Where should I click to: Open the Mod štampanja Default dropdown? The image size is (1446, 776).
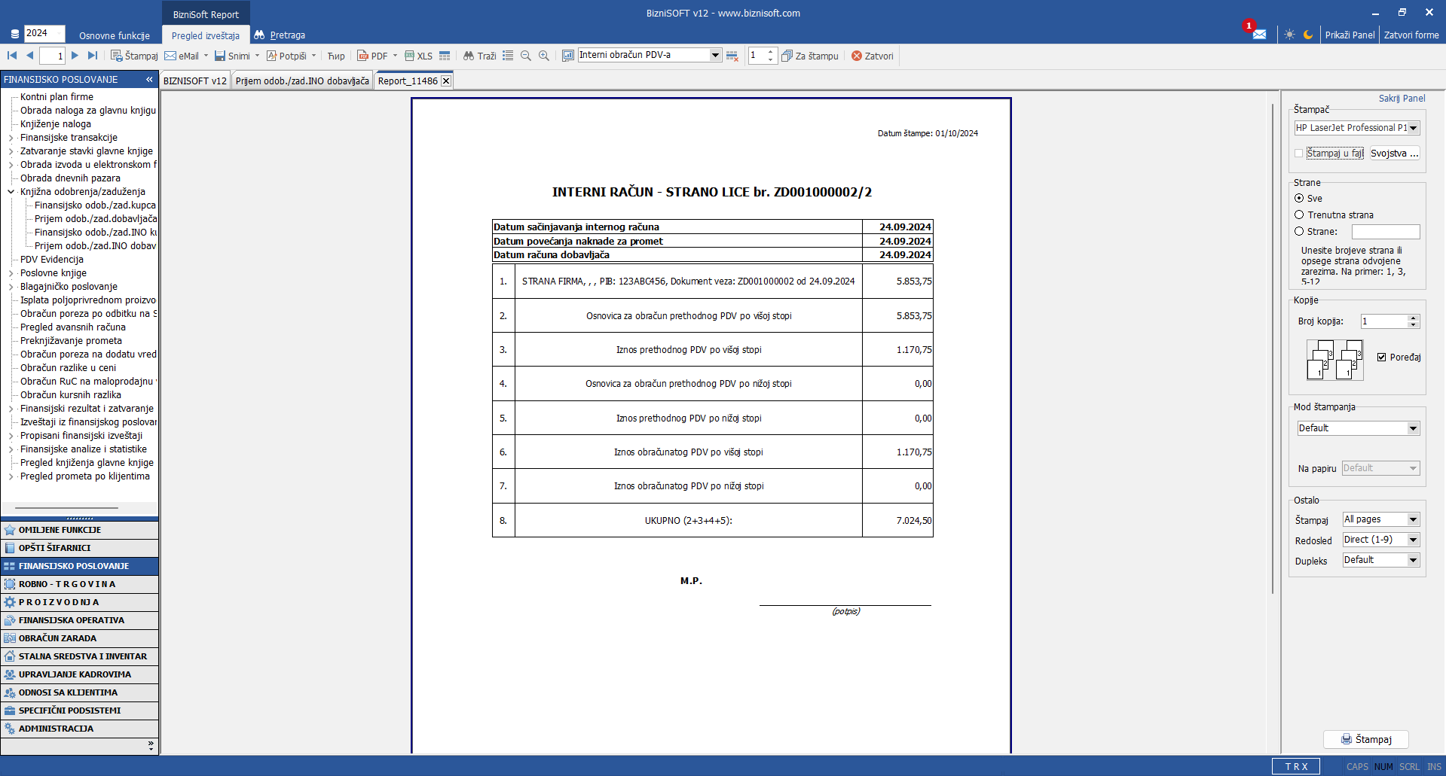(x=1413, y=428)
